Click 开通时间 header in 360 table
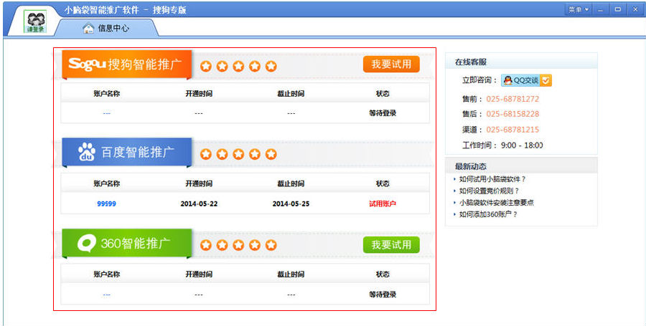 199,274
